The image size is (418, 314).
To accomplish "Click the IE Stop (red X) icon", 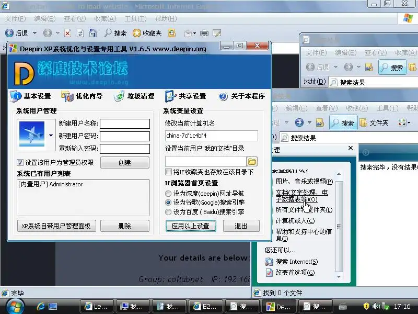I will click(x=68, y=33).
